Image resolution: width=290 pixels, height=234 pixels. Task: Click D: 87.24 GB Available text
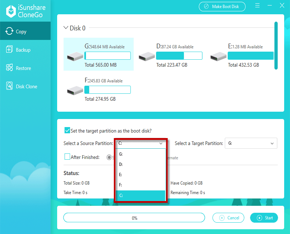(x=175, y=46)
